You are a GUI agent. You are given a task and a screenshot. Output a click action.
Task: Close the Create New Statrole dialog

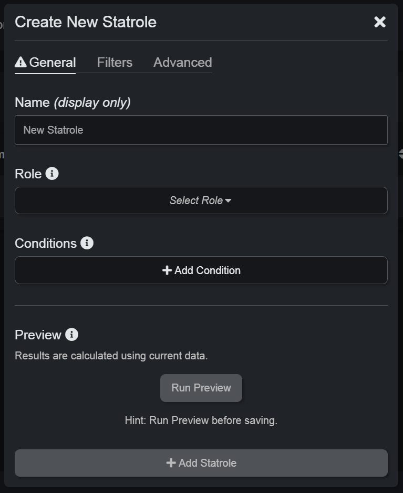click(x=379, y=22)
